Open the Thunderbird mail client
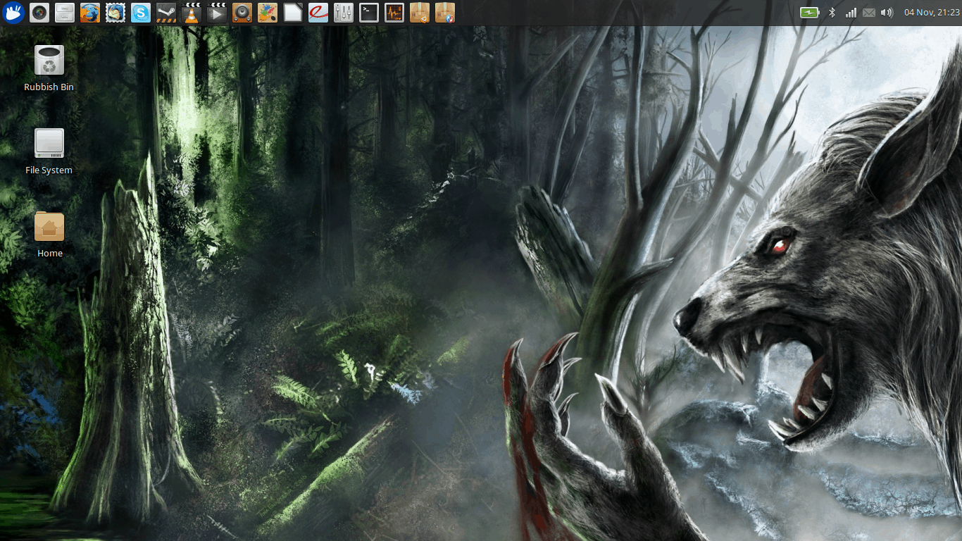Screen dimensions: 962x541 click(x=115, y=13)
